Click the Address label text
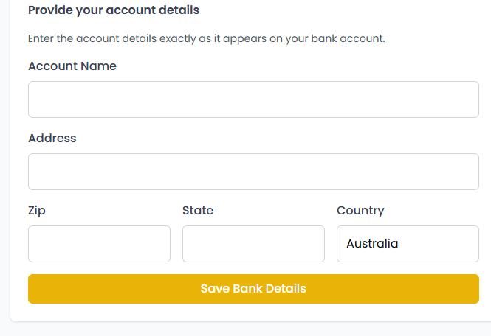491x336 pixels. click(x=52, y=139)
